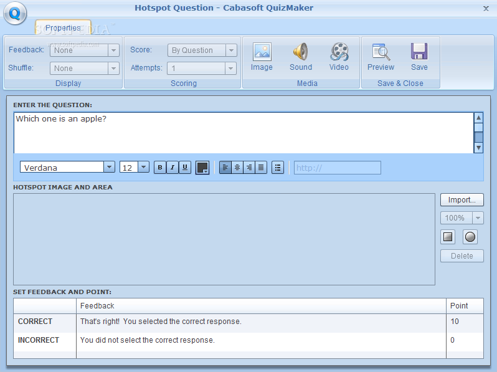Center the question text
Screen dimensions: 497x372
(x=237, y=168)
